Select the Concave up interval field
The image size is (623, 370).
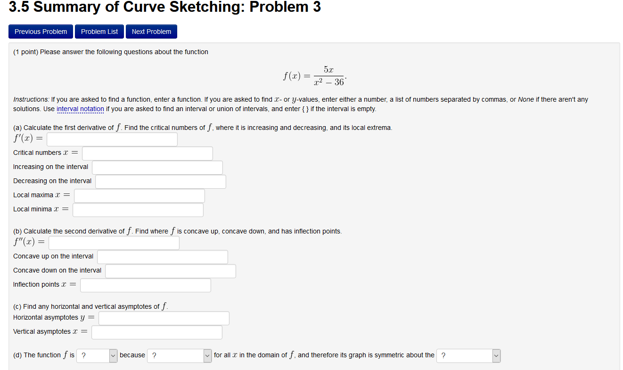[x=162, y=257]
